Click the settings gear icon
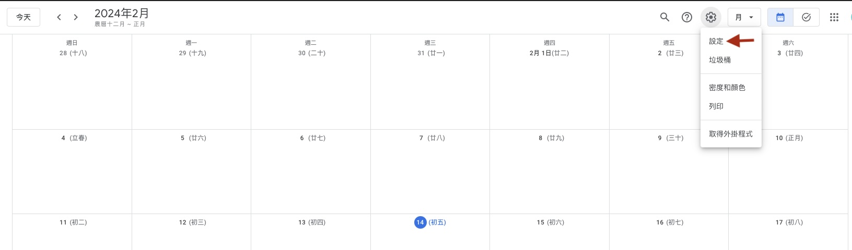 710,17
